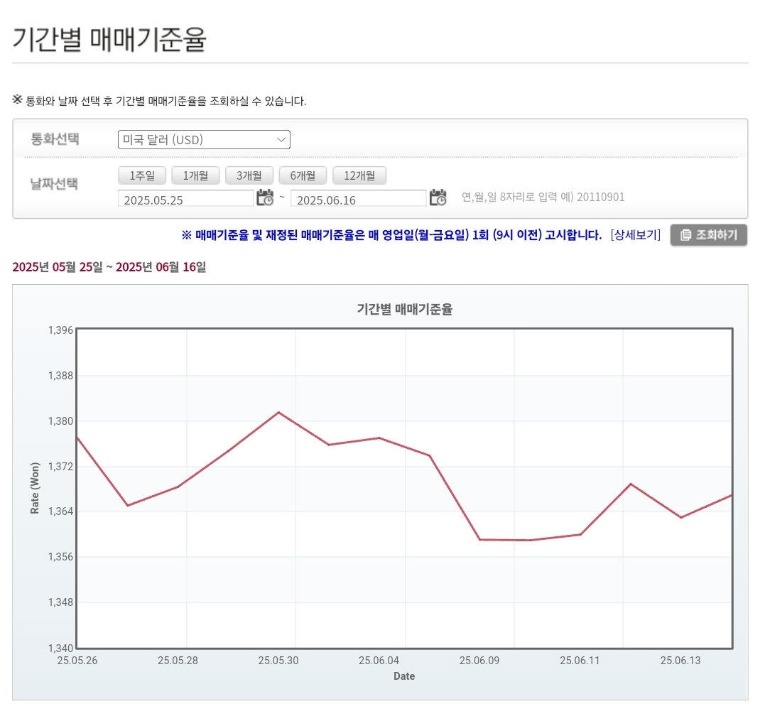Click the chart's 25.05.30 peak data point
Image resolution: width=765 pixels, height=716 pixels.
click(278, 412)
